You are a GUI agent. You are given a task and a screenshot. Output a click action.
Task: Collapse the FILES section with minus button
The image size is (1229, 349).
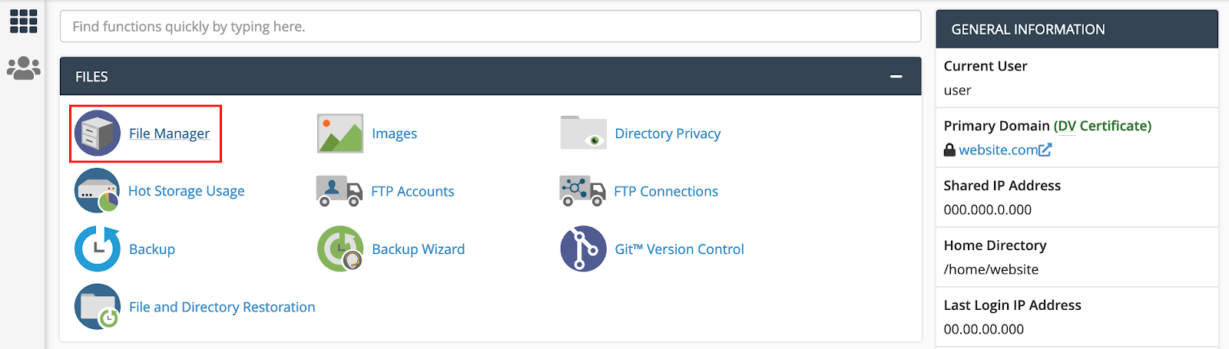[x=896, y=77]
